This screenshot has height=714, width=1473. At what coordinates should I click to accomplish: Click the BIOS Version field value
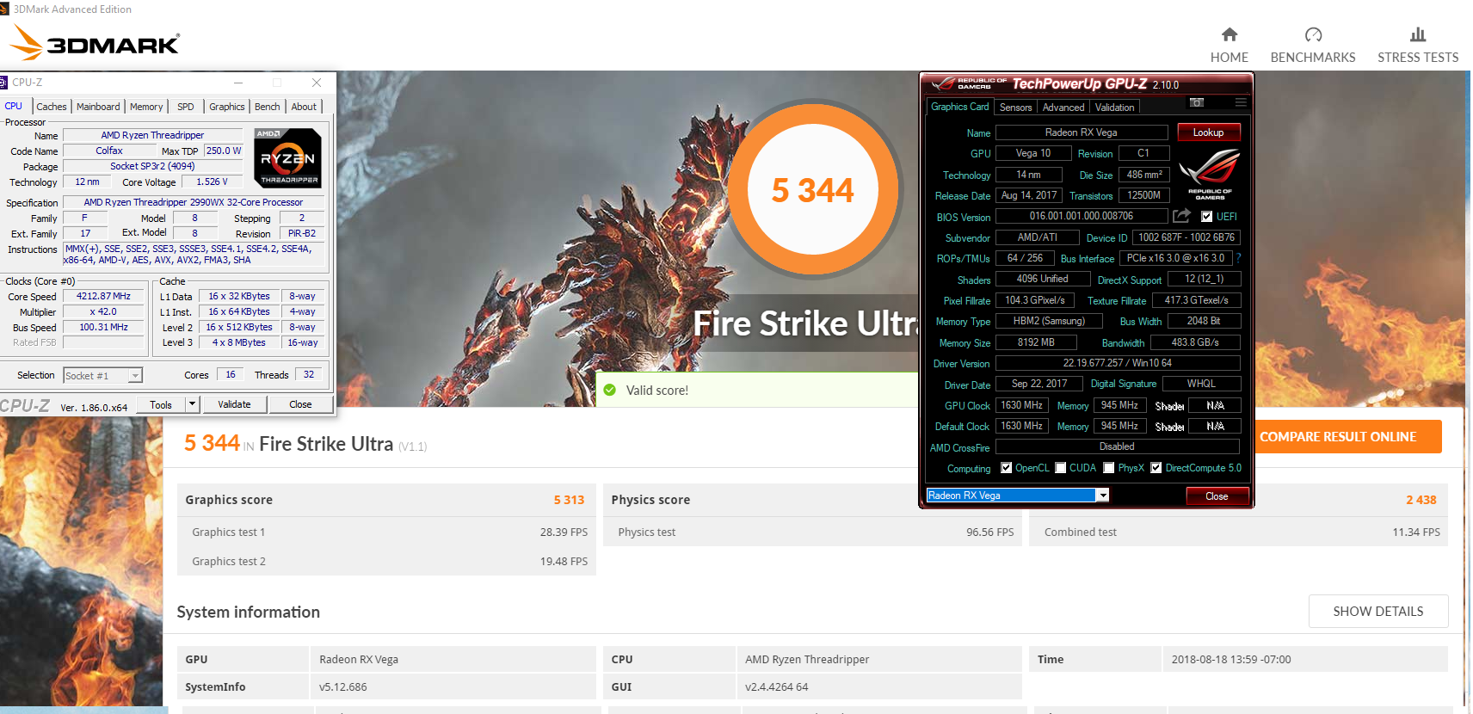click(1082, 216)
